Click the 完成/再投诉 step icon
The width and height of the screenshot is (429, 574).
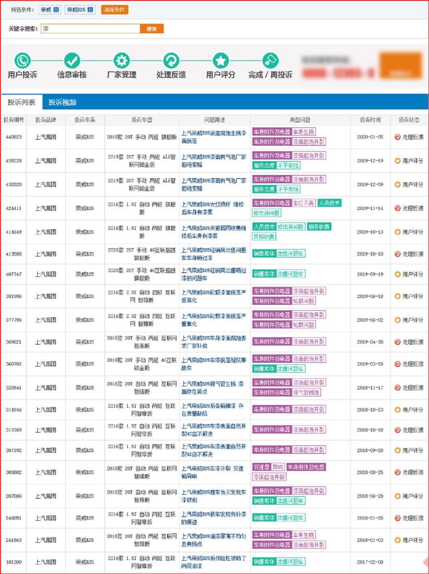(270, 61)
